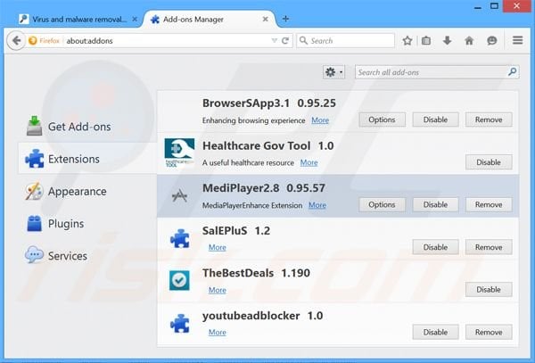The image size is (535, 363).
Task: Show bookmarks list clipboard icon
Action: click(426, 41)
